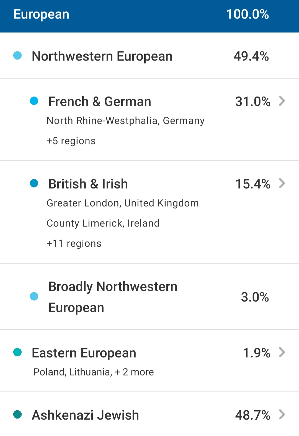Open North Rhine-Westphalia, Germany region
Image resolution: width=299 pixels, height=436 pixels.
click(x=126, y=121)
